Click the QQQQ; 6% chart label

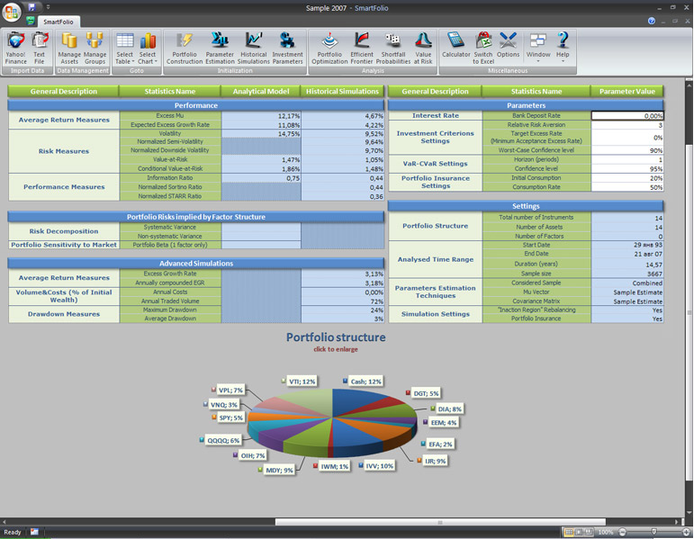pos(223,440)
